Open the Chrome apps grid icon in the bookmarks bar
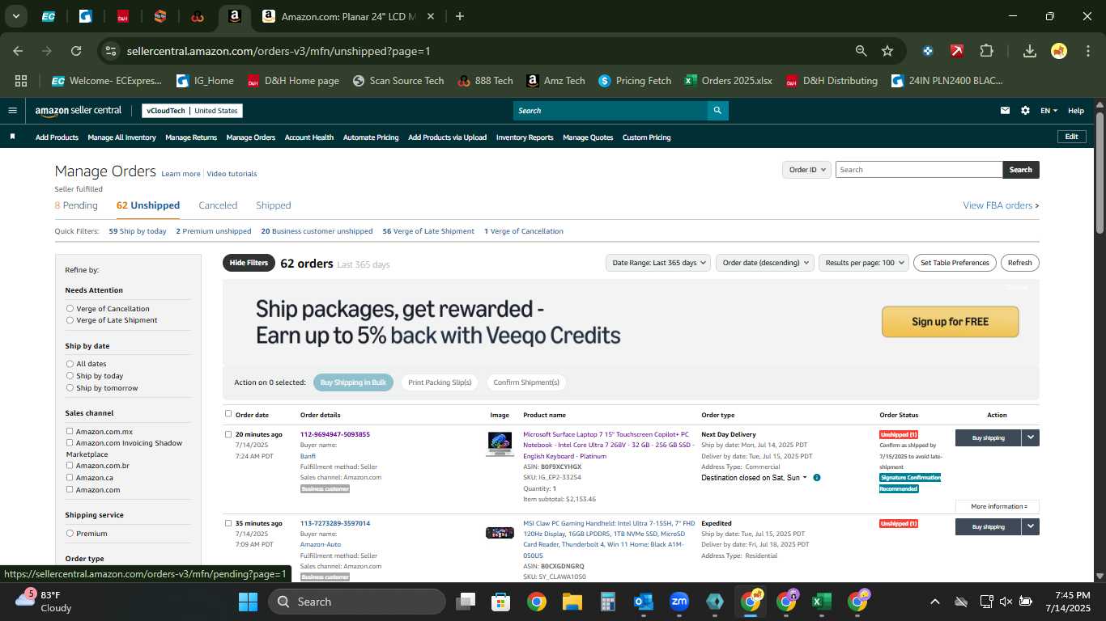 [x=21, y=81]
